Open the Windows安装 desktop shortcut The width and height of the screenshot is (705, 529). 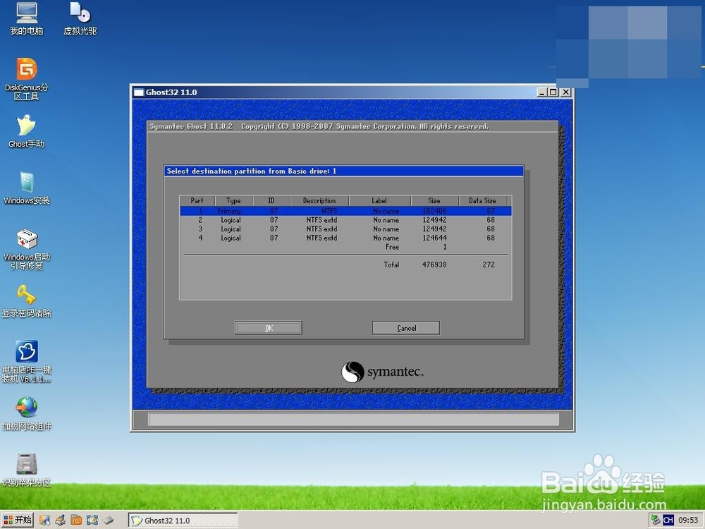[27, 188]
